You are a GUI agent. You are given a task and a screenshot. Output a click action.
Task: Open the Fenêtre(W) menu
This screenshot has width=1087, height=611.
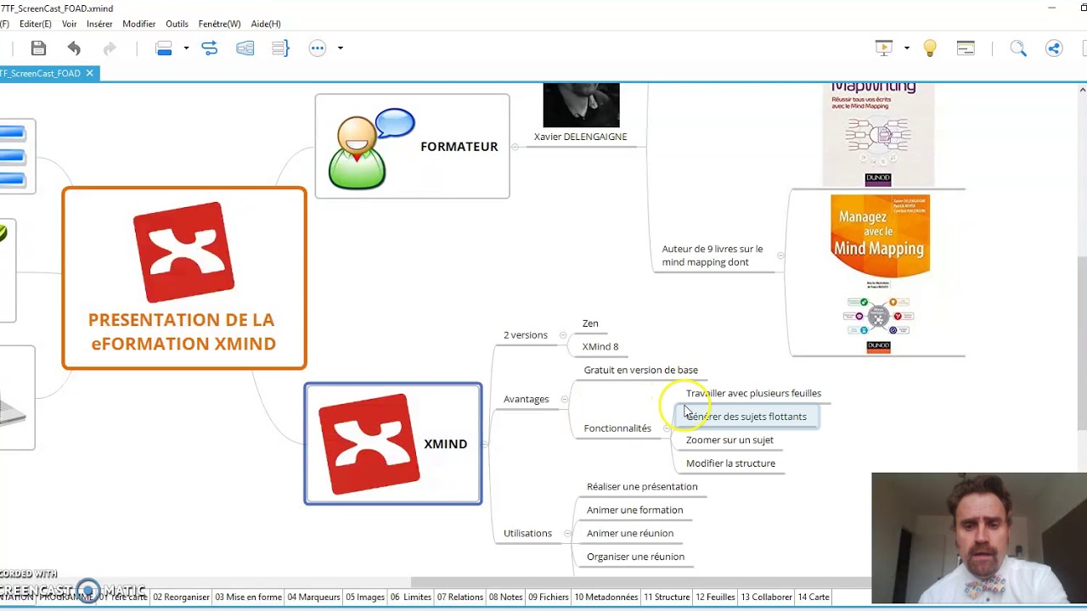(220, 24)
